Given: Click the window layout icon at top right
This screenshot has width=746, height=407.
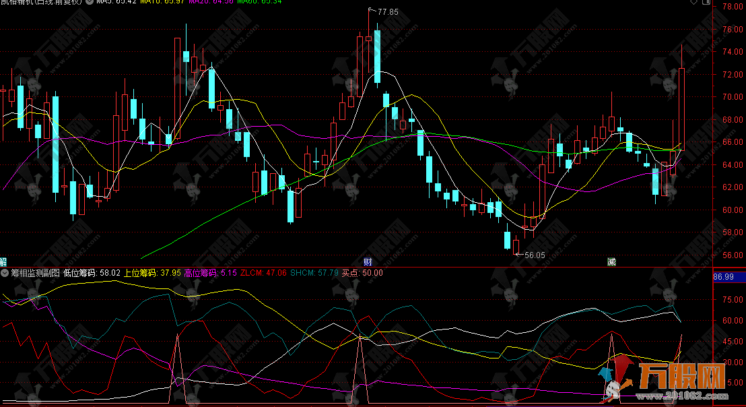Looking at the screenshot, I should point(705,3).
